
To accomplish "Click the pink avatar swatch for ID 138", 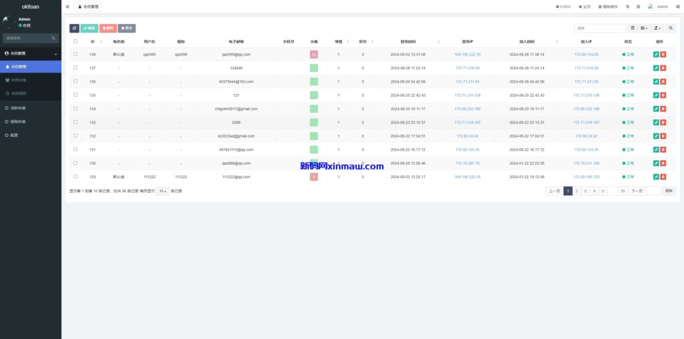I will (314, 54).
